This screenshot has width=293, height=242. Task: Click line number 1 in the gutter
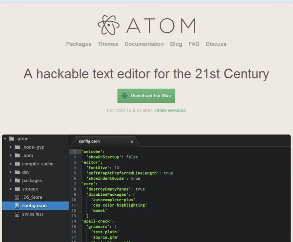click(x=74, y=152)
